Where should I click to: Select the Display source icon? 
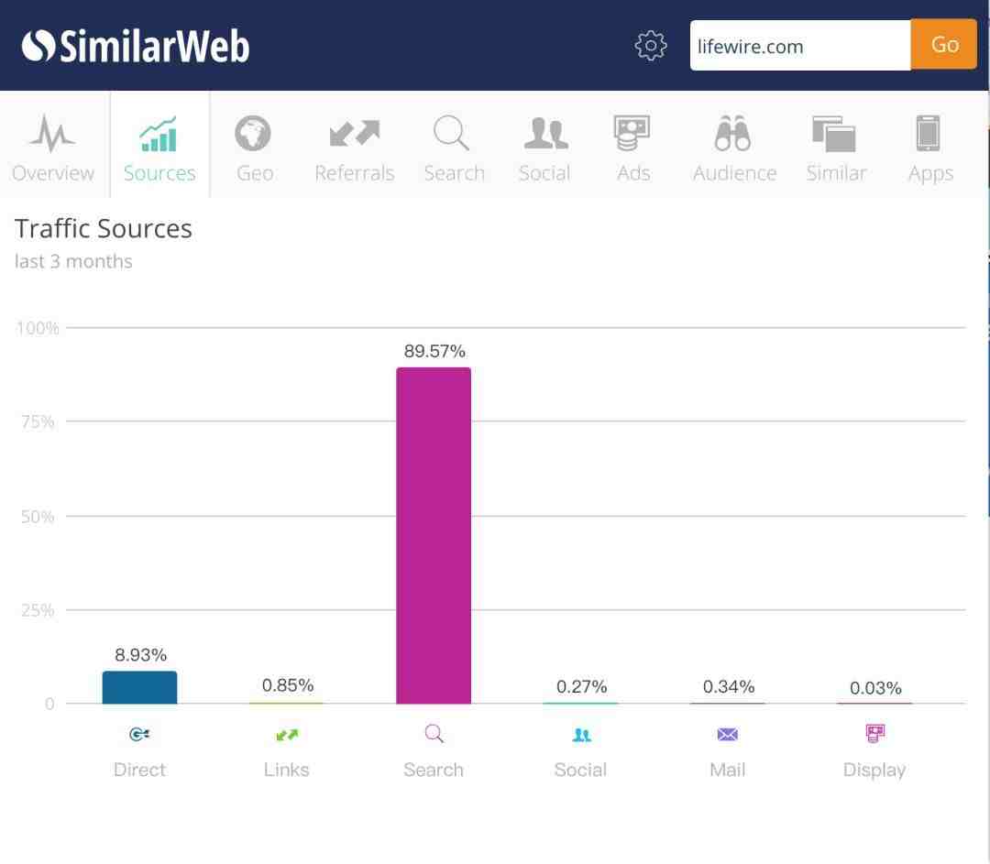coord(875,733)
